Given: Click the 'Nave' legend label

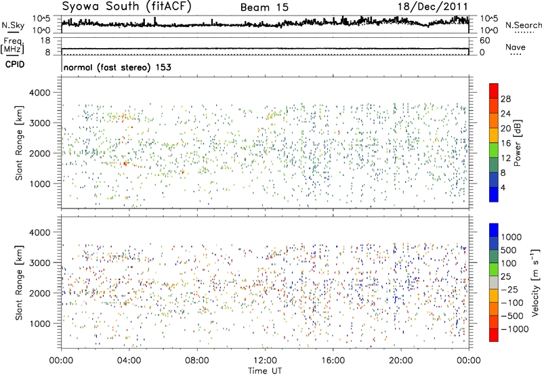Looking at the screenshot, I should (x=516, y=47).
